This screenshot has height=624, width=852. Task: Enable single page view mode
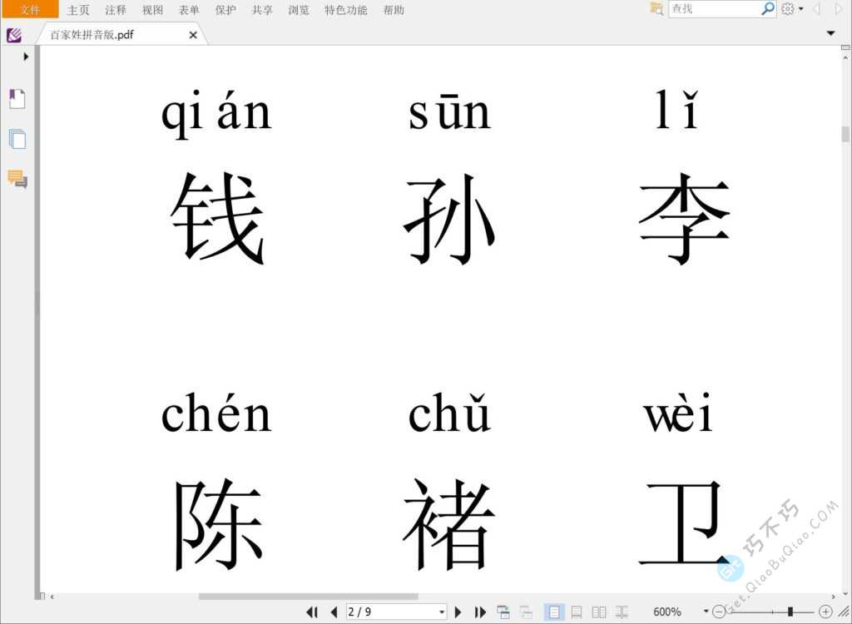[x=553, y=612]
